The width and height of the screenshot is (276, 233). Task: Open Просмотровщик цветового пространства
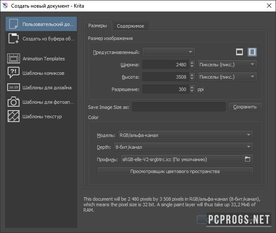pyautogui.click(x=175, y=171)
